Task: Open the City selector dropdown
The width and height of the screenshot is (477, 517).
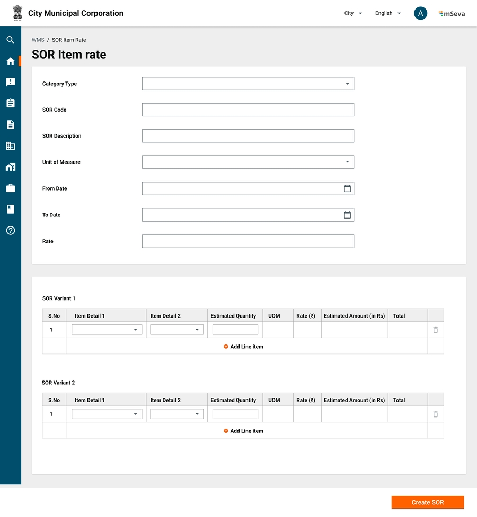Action: pos(353,14)
